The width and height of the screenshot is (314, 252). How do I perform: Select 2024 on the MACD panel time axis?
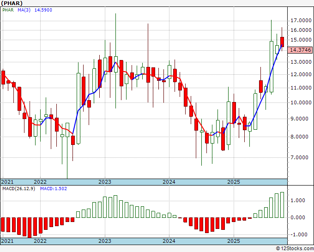point(169,241)
